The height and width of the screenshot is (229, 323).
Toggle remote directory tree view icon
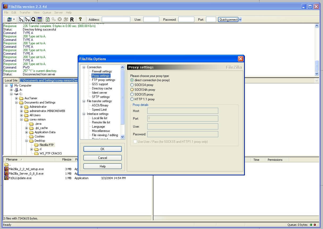(27, 19)
